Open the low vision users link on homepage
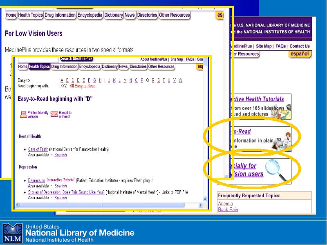The height and width of the screenshot is (245, 327). tap(246, 170)
